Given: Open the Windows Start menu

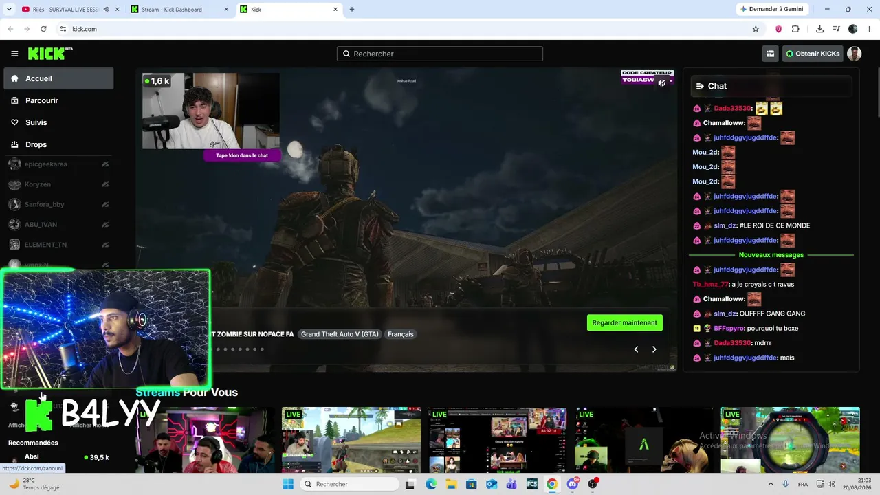Looking at the screenshot, I should pos(288,484).
